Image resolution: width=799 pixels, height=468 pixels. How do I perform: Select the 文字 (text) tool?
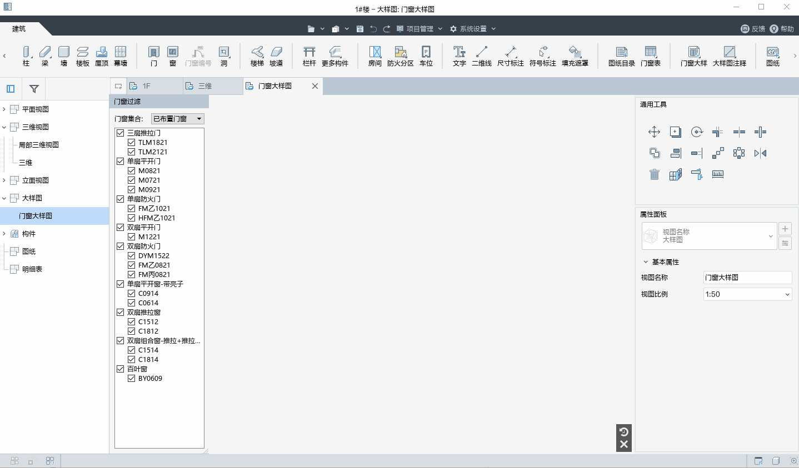[x=460, y=56]
